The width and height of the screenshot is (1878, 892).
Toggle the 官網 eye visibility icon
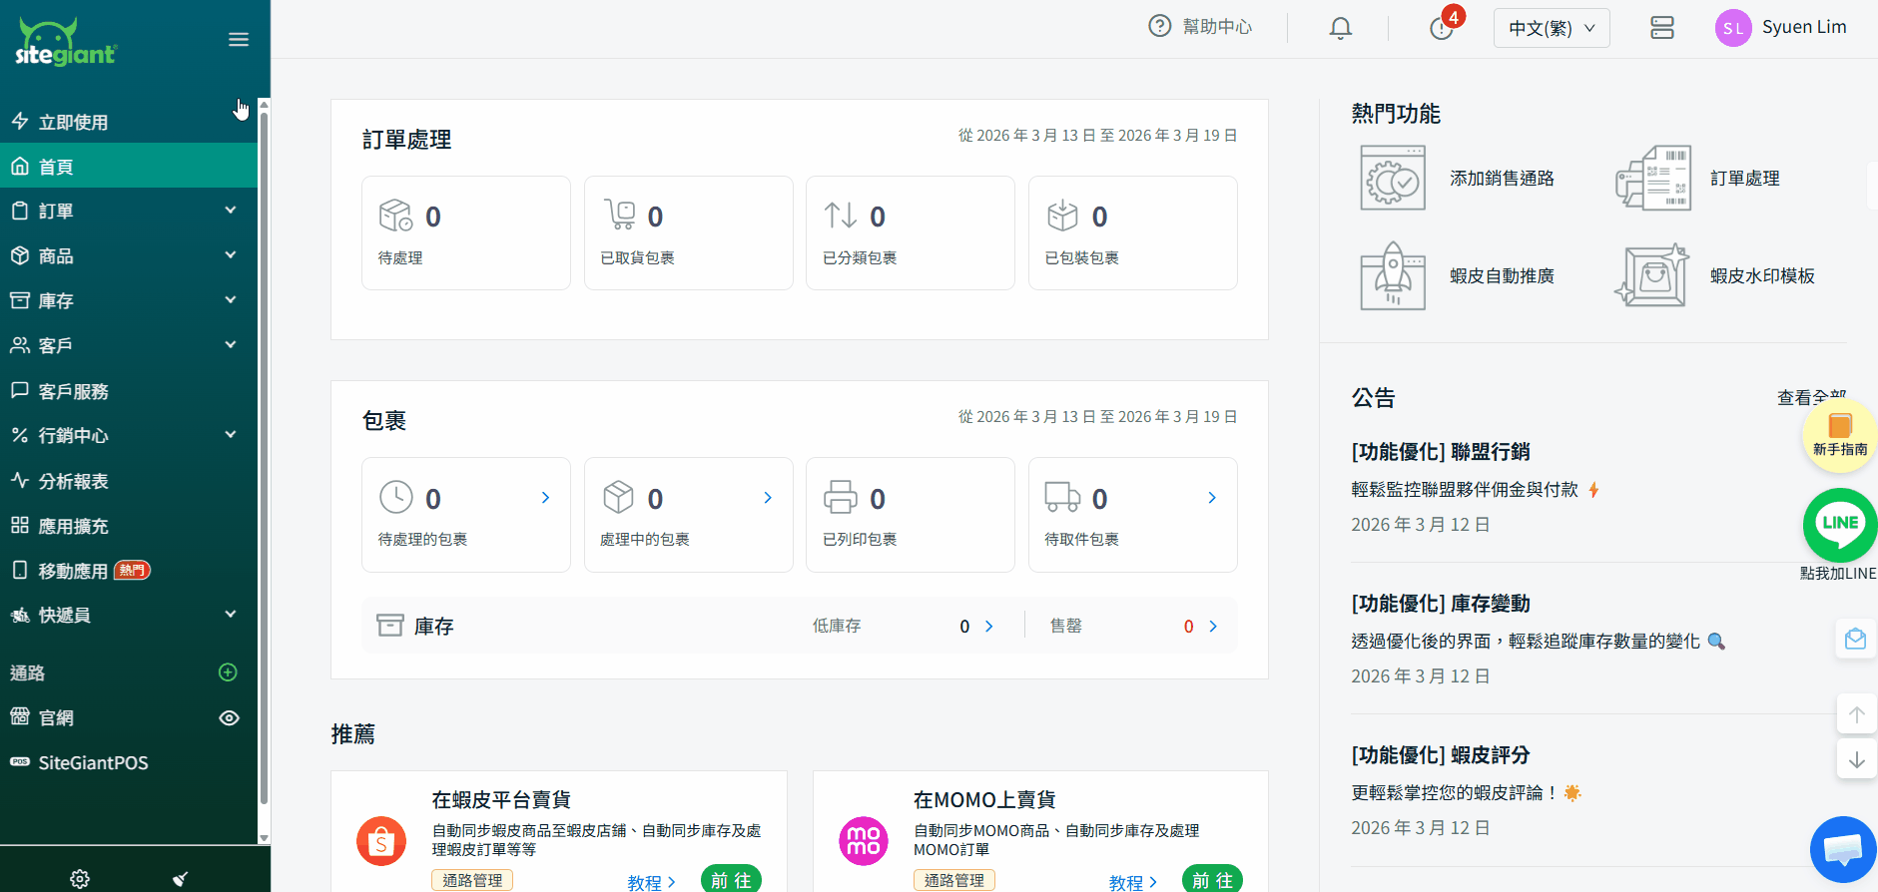click(229, 718)
